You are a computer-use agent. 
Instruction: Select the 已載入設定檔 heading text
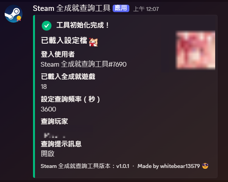click(x=64, y=40)
